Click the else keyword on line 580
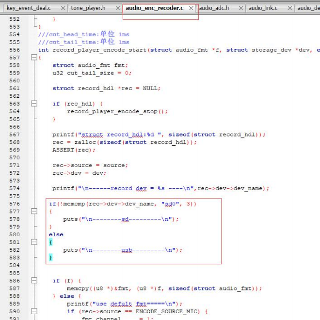Image resolution: width=320 pixels, height=320 pixels. pos(56,234)
